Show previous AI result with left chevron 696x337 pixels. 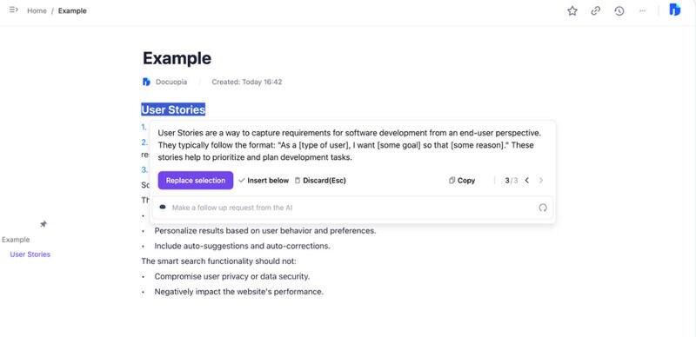pyautogui.click(x=527, y=181)
